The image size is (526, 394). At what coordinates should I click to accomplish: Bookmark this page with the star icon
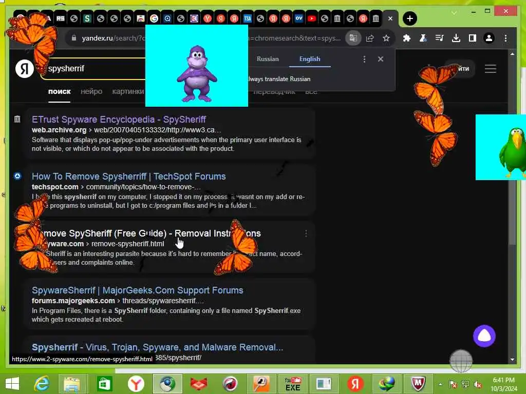pyautogui.click(x=386, y=38)
